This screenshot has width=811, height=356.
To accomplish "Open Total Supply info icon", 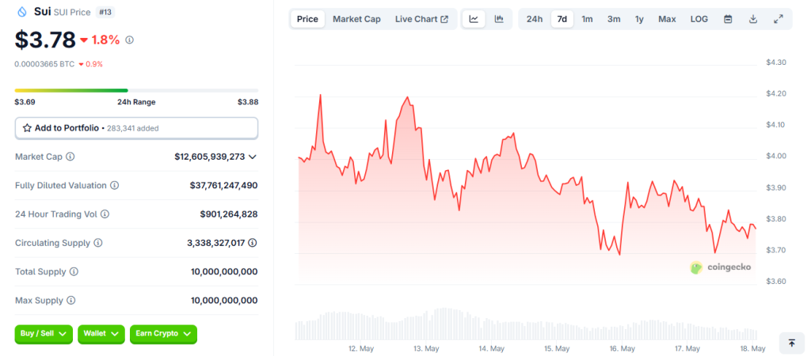I will (x=74, y=271).
